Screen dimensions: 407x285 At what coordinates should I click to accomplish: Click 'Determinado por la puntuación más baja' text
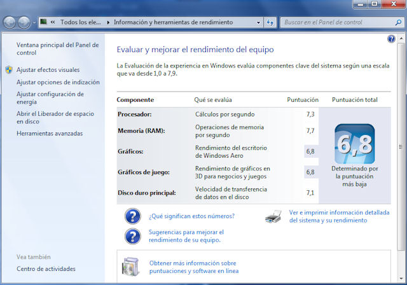(x=355, y=176)
